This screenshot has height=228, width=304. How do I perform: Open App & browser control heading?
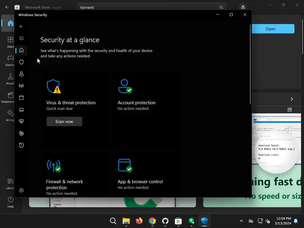[x=140, y=182]
